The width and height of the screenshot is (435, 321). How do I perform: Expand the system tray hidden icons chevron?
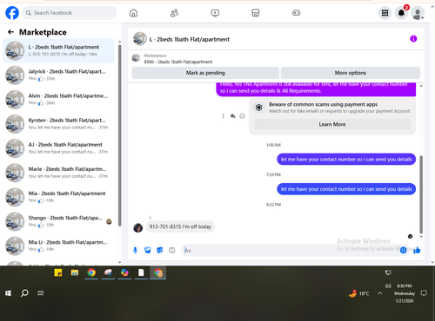pos(380,293)
